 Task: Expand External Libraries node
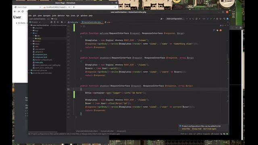point(29,70)
